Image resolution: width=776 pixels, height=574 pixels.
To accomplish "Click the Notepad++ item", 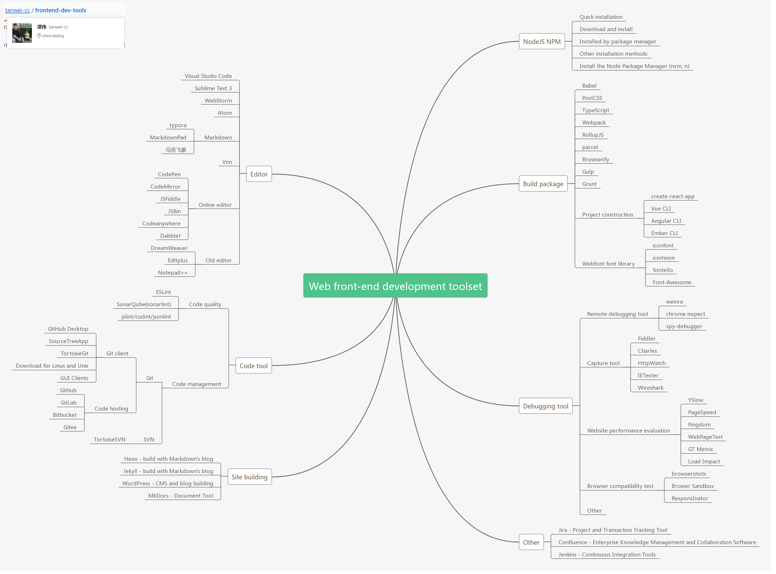I will point(174,275).
